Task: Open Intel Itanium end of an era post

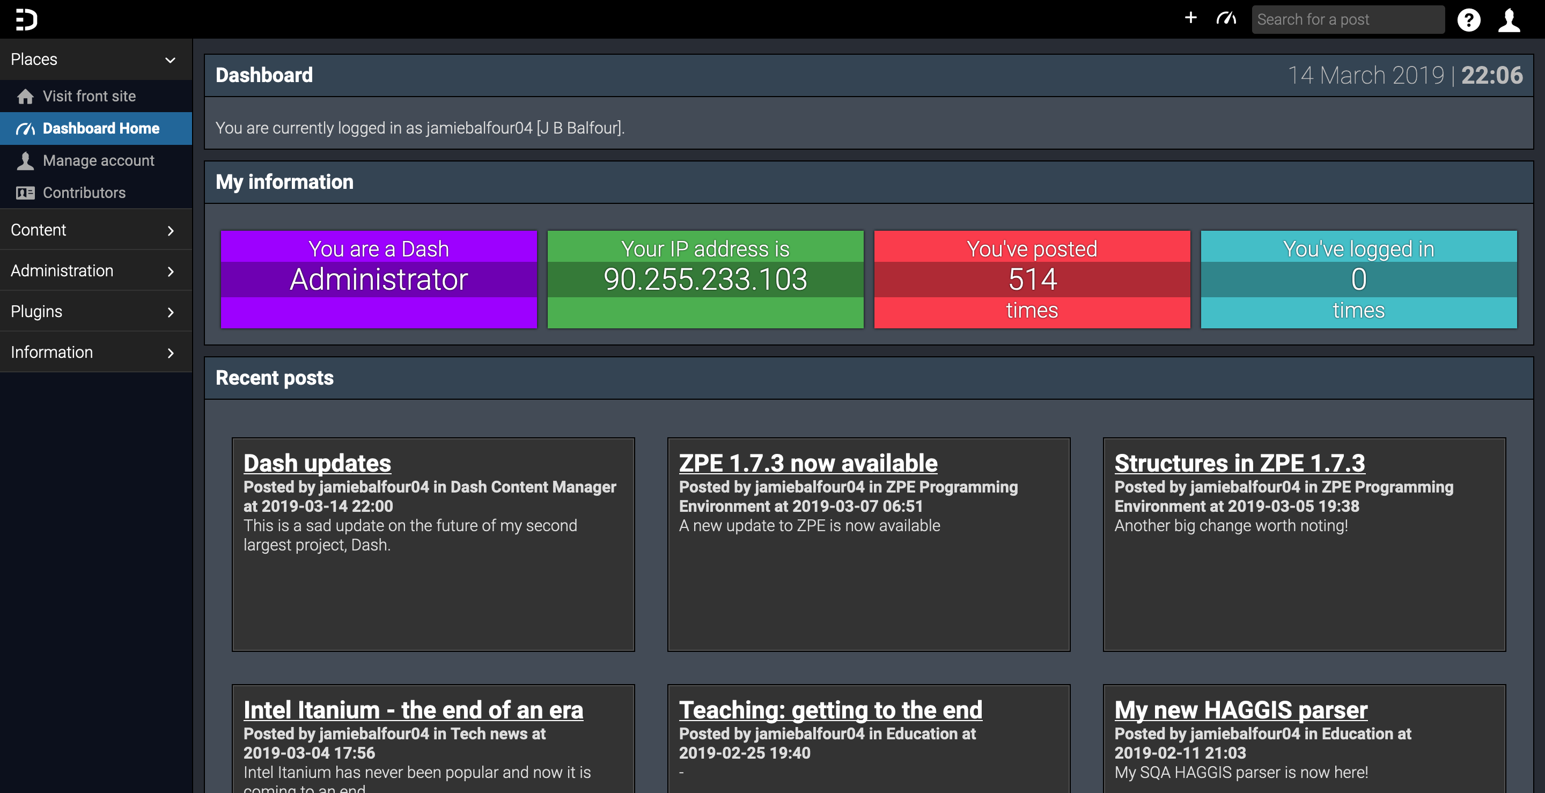Action: click(x=413, y=710)
